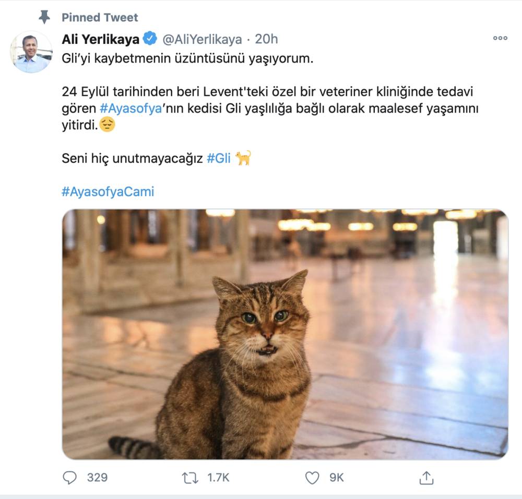Viewport: 522px width, 499px height.
Task: Open the #Ayasofya hashtag link
Action: coord(131,108)
